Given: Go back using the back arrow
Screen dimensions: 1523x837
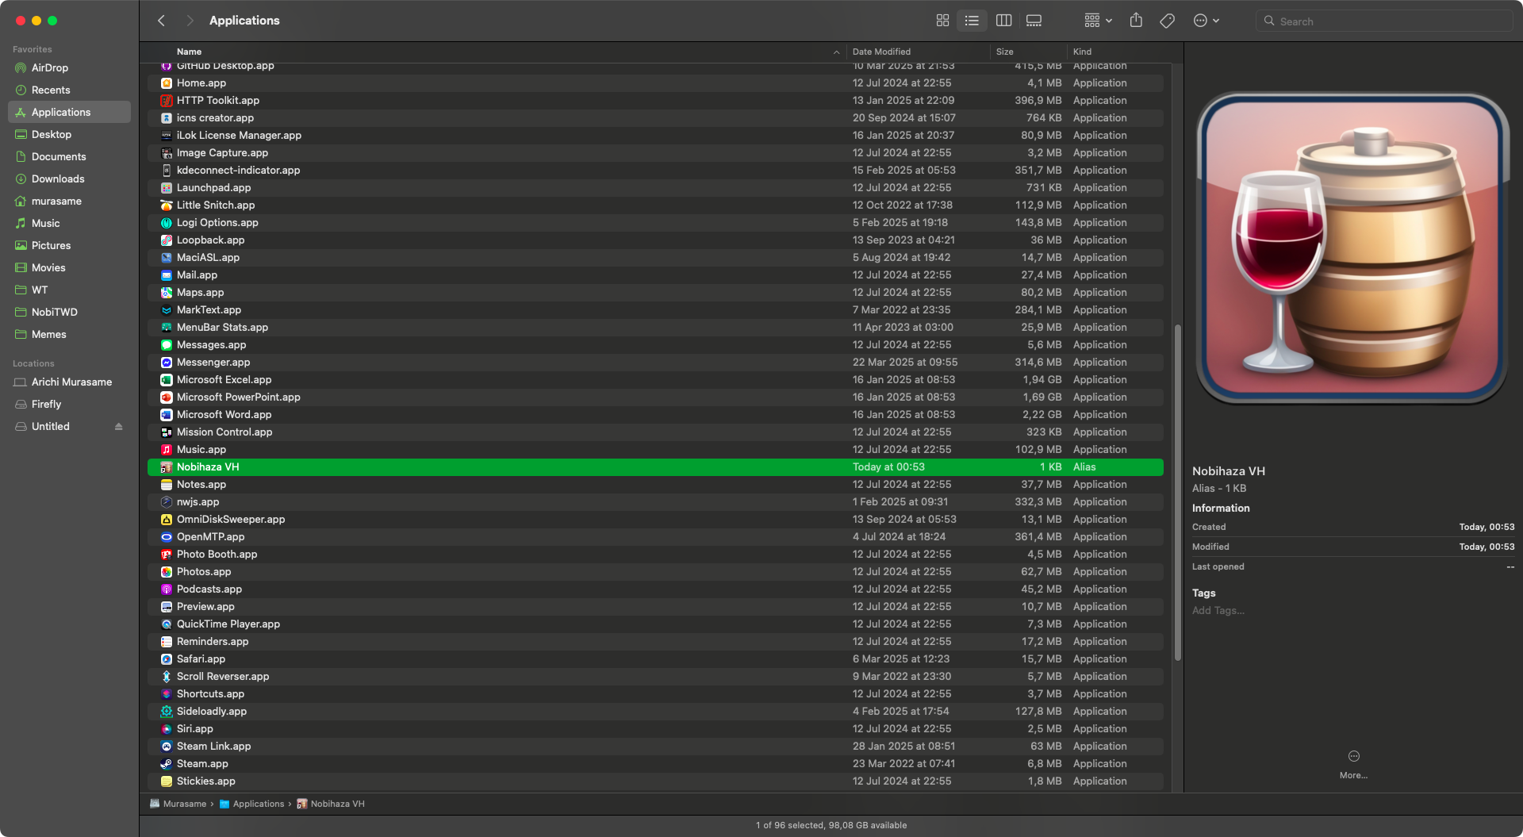Looking at the screenshot, I should (x=162, y=21).
